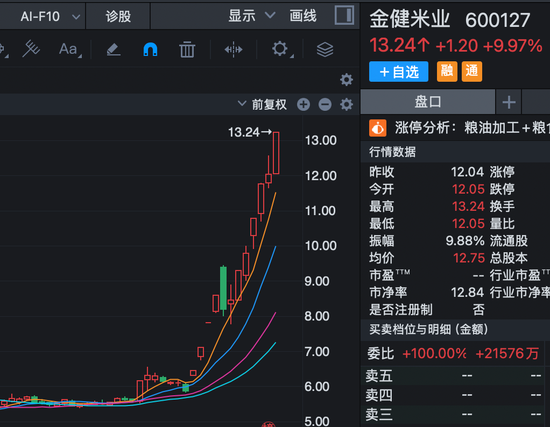The width and height of the screenshot is (550, 427).
Task: Click 今开 value 12.05
Action: (x=468, y=189)
